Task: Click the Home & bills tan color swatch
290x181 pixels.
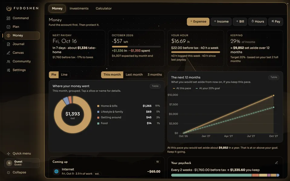Action: pyautogui.click(x=98, y=106)
